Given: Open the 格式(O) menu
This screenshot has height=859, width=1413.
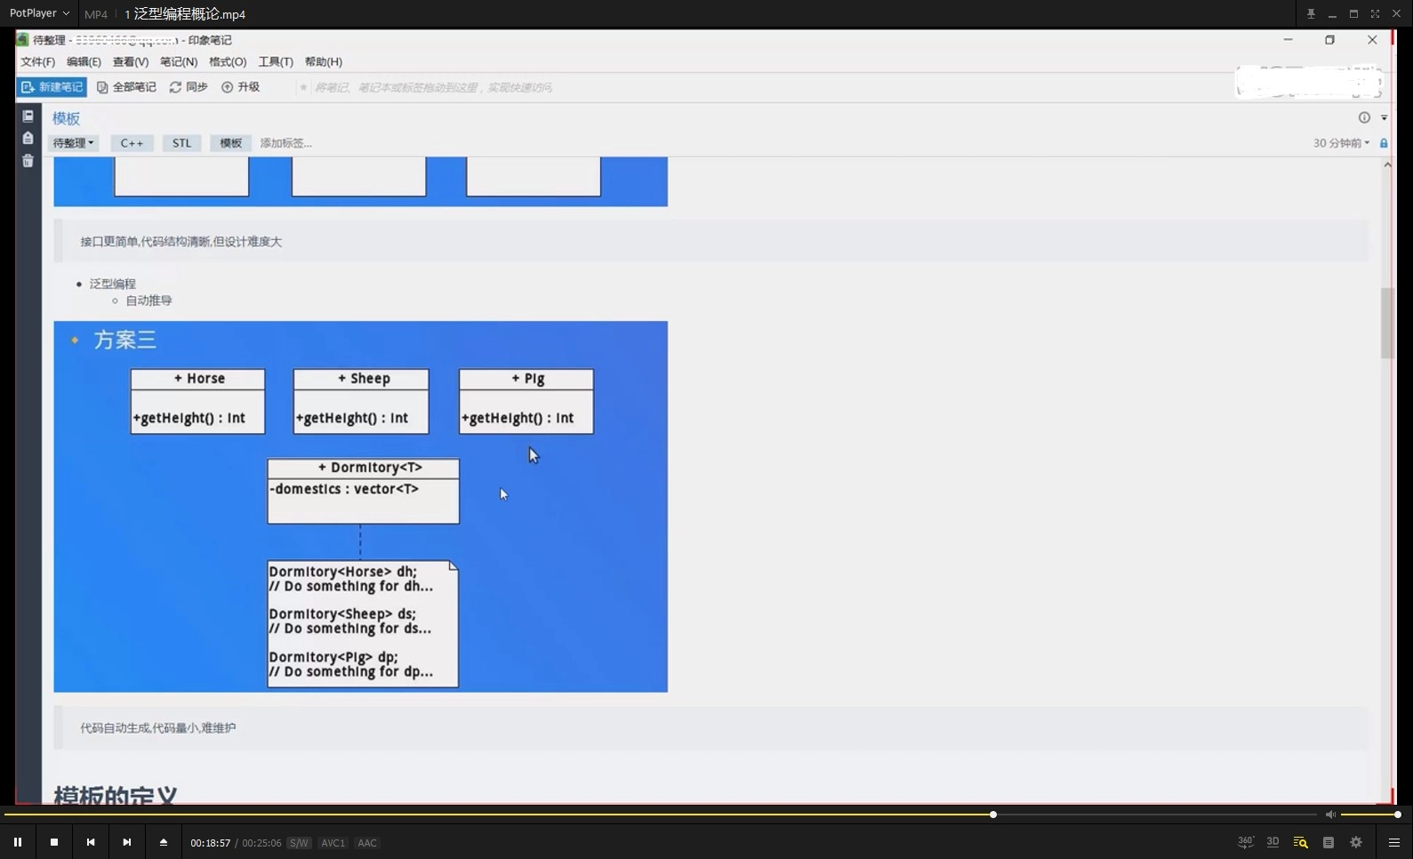Looking at the screenshot, I should 228,62.
